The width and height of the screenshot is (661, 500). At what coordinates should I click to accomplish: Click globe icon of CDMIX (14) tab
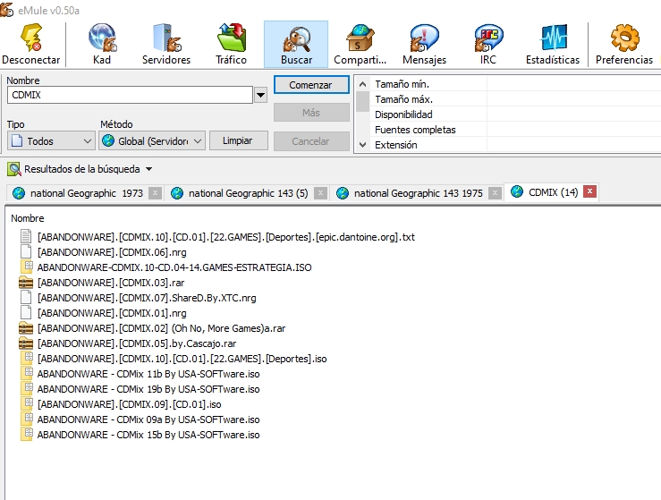click(x=517, y=191)
